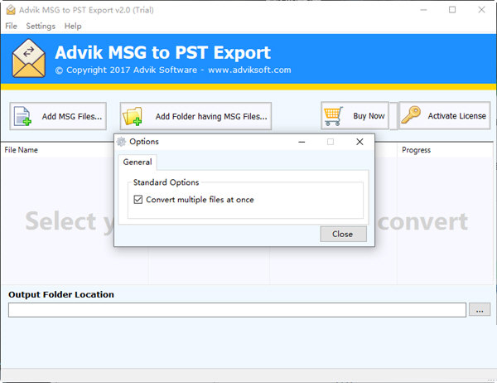The image size is (497, 383).
Task: Open the Activate License dialog
Action: tap(444, 115)
